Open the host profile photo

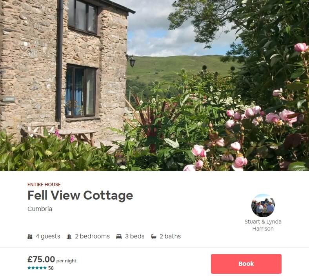coord(263,205)
